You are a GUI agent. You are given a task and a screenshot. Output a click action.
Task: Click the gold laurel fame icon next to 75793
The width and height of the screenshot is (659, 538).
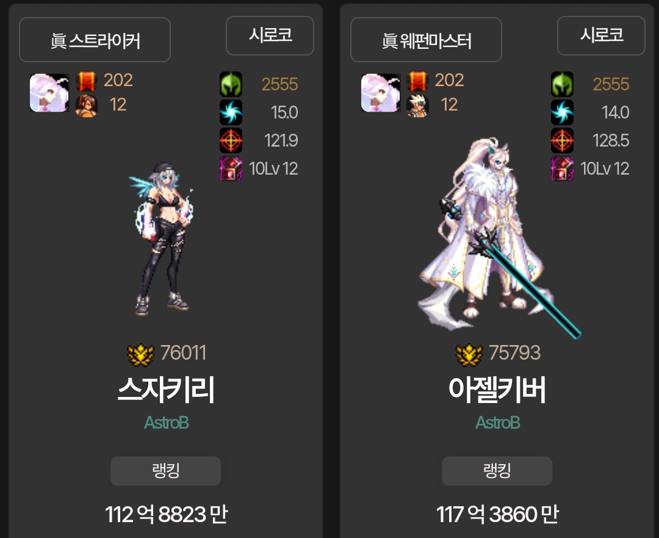pos(469,355)
